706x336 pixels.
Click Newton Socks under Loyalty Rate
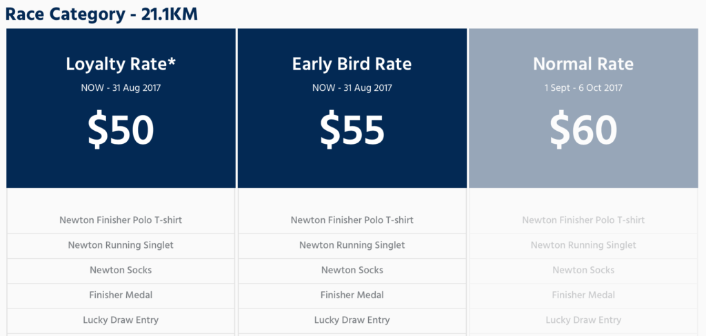point(121,270)
